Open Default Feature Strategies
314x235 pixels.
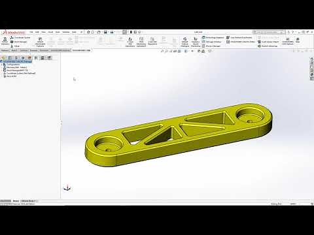pos(184,42)
